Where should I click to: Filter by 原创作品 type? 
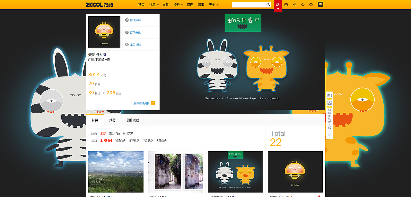click(x=114, y=133)
